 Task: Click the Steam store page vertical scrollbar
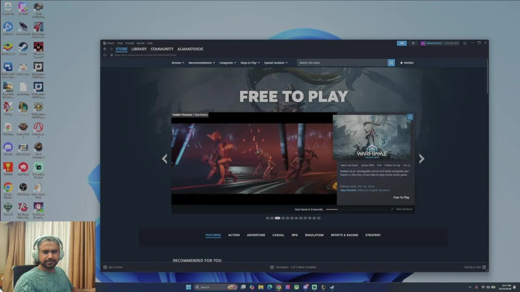click(x=487, y=77)
